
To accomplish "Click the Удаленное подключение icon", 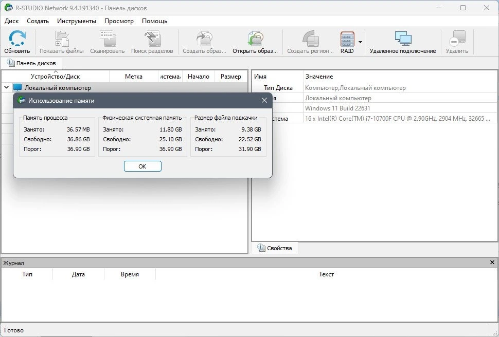I will pos(403,39).
